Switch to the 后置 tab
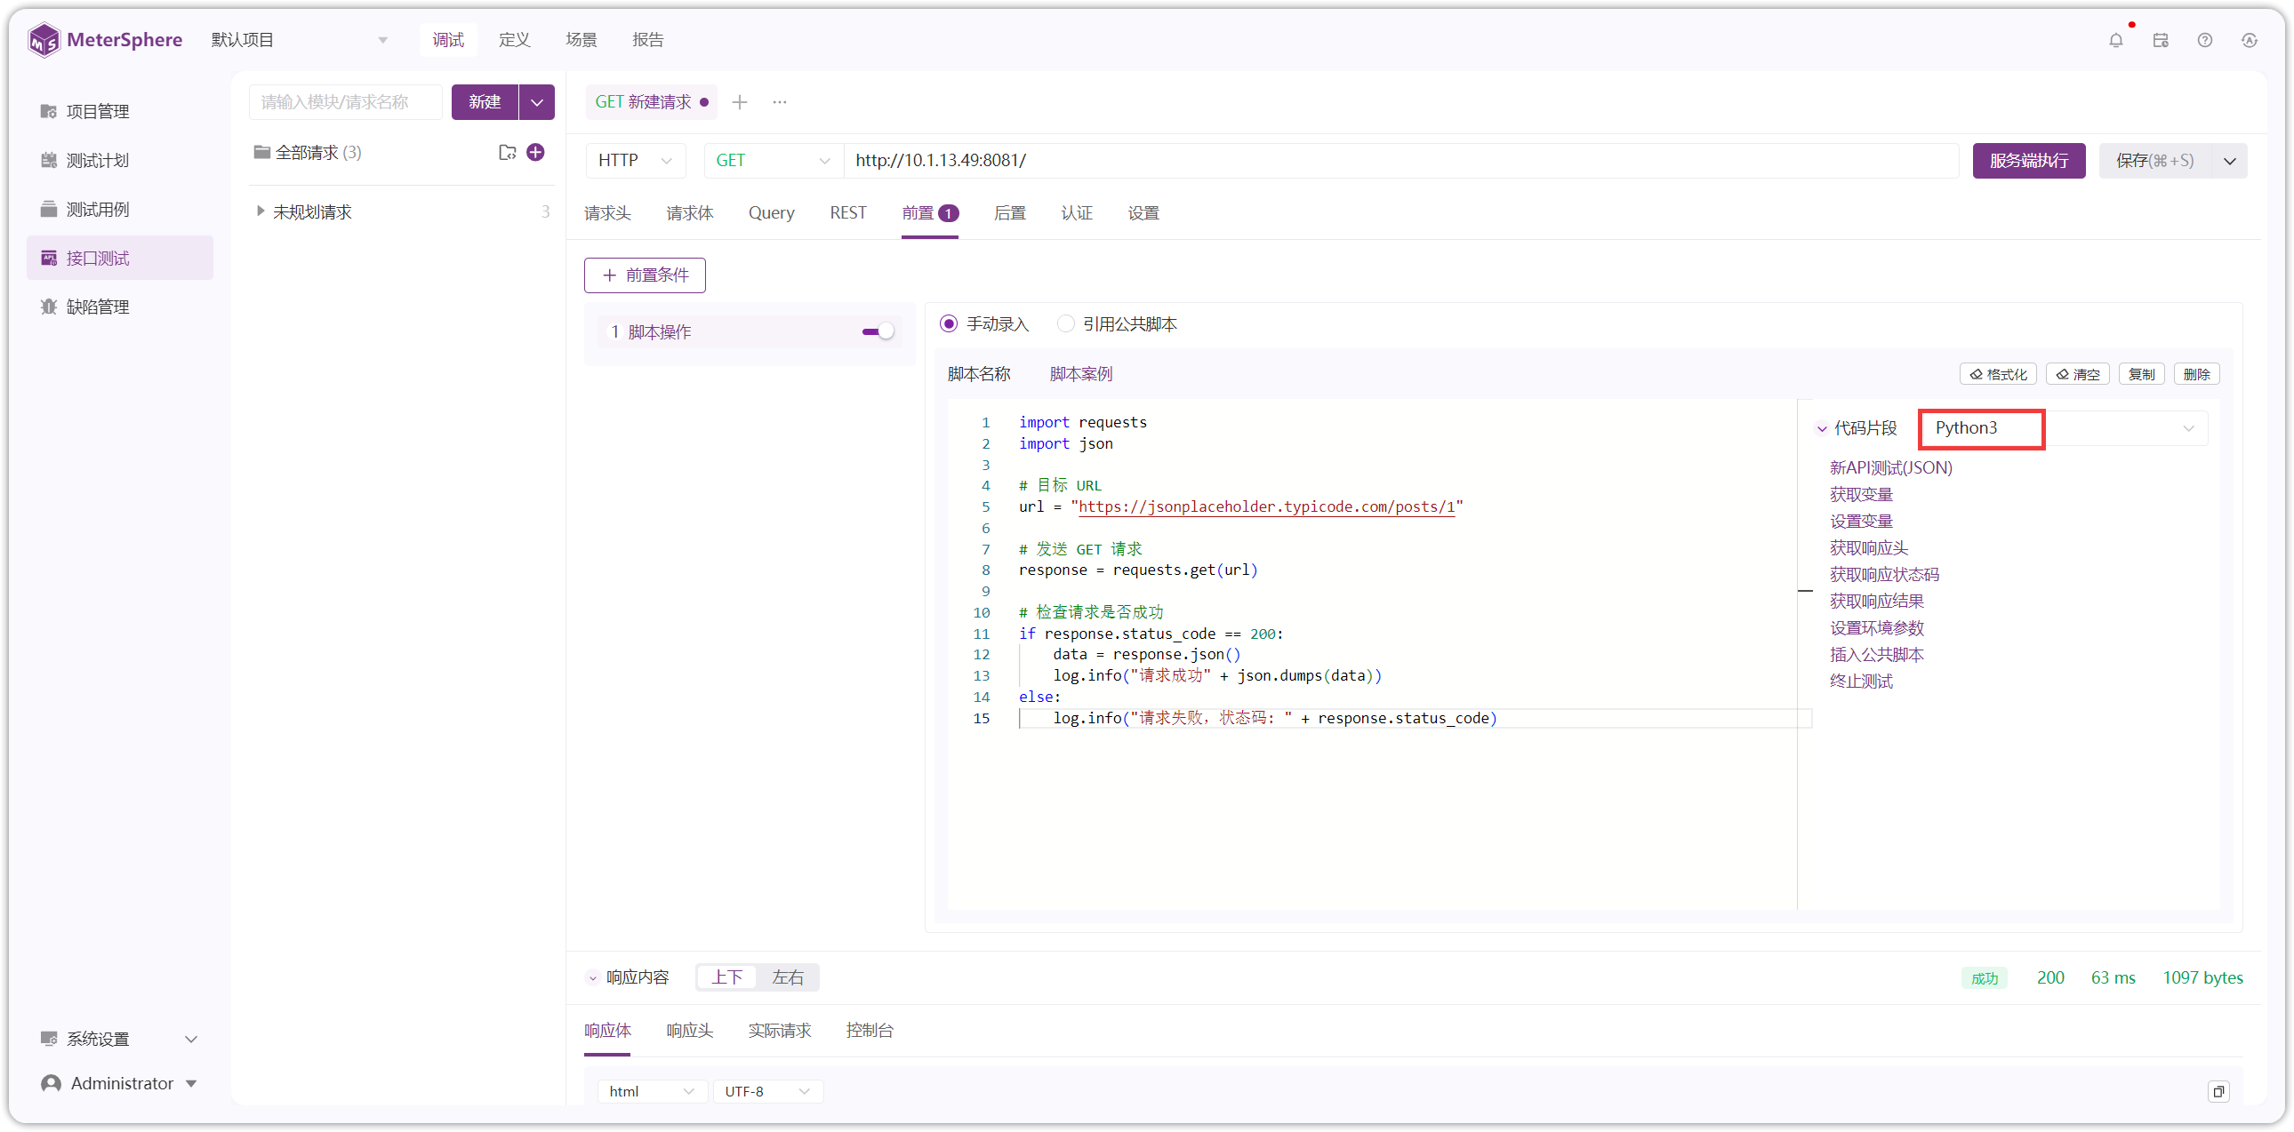Image resolution: width=2294 pixels, height=1132 pixels. click(x=1010, y=212)
